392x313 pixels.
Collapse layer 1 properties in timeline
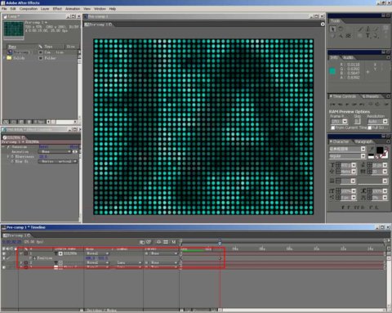(x=21, y=253)
